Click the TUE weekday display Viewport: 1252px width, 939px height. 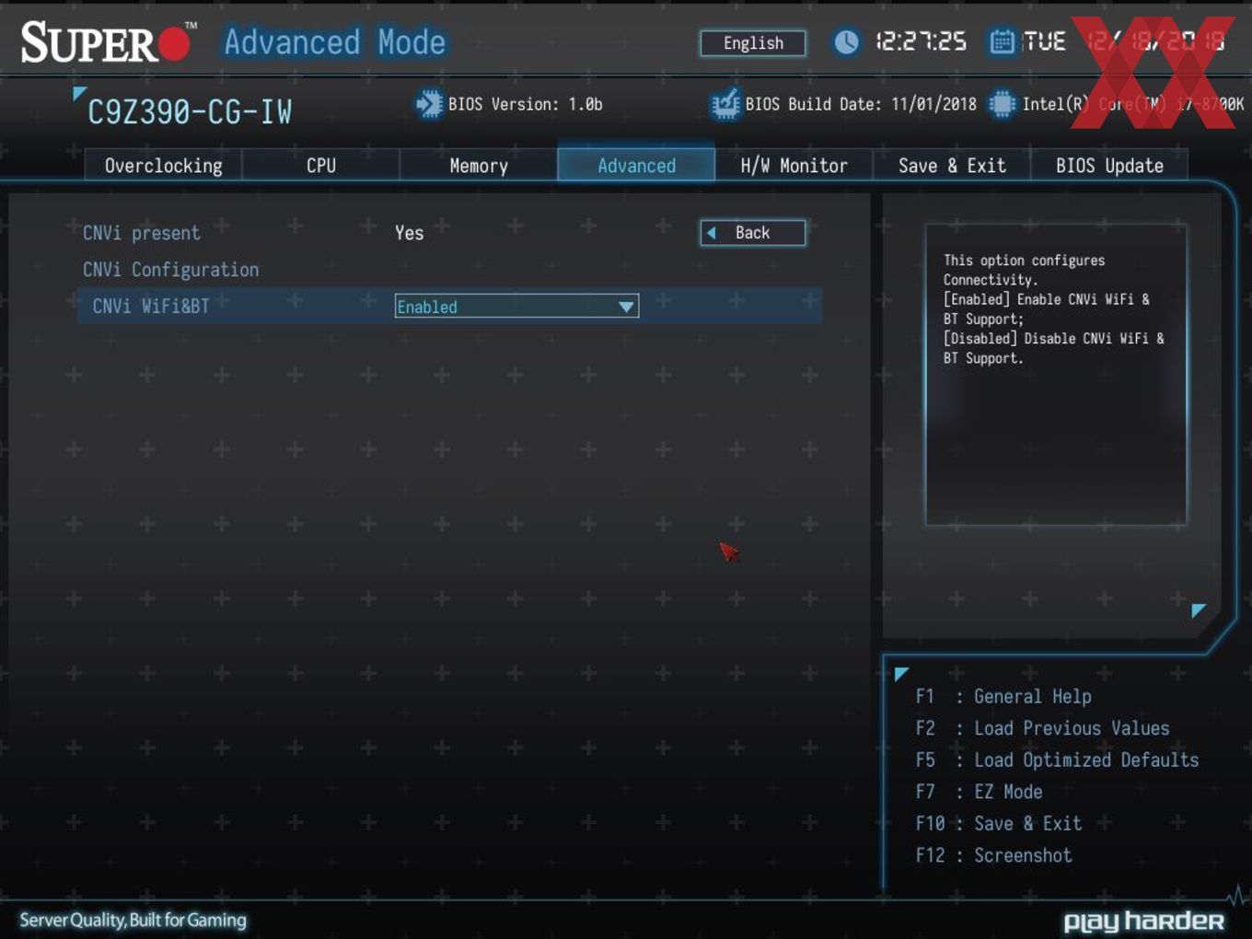1045,42
